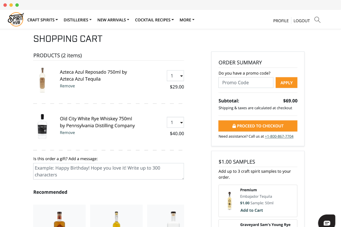Open the Cocktail Recipes menu
Image resolution: width=341 pixels, height=227 pixels.
coord(154,20)
